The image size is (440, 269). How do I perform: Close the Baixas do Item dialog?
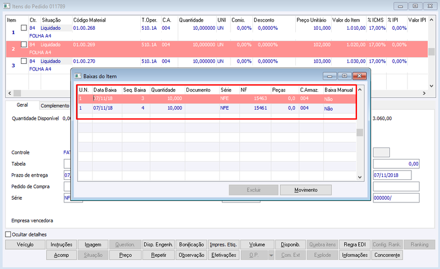tap(360, 76)
